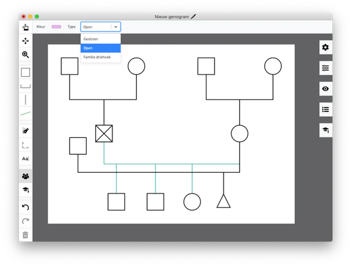Activate the move/pan arrows tool
The width and height of the screenshot is (351, 266).
[x=25, y=41]
